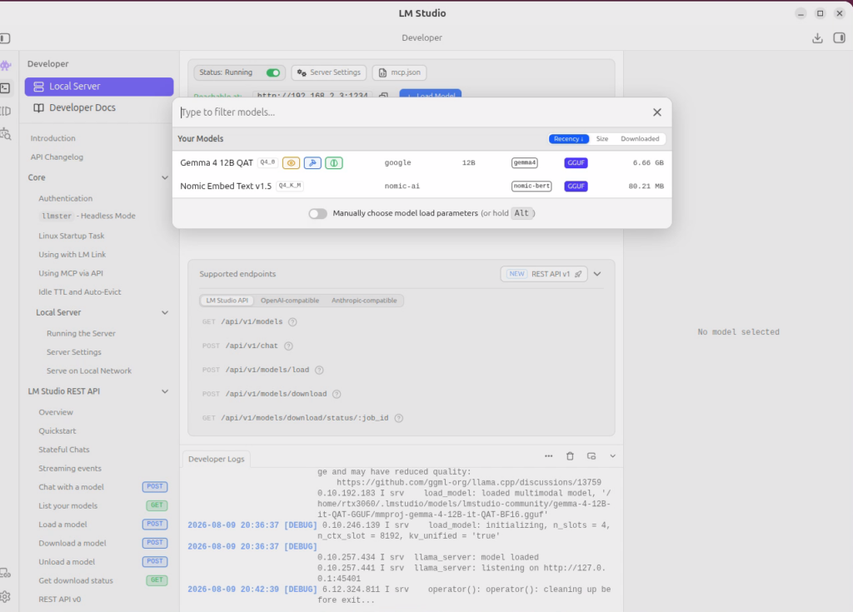Open REST API v0 page
The width and height of the screenshot is (853, 612).
pos(59,600)
